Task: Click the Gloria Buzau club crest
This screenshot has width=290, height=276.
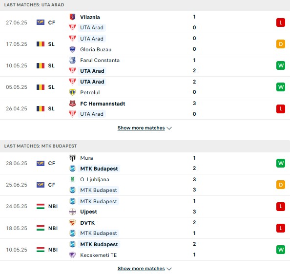Action: tap(72, 49)
